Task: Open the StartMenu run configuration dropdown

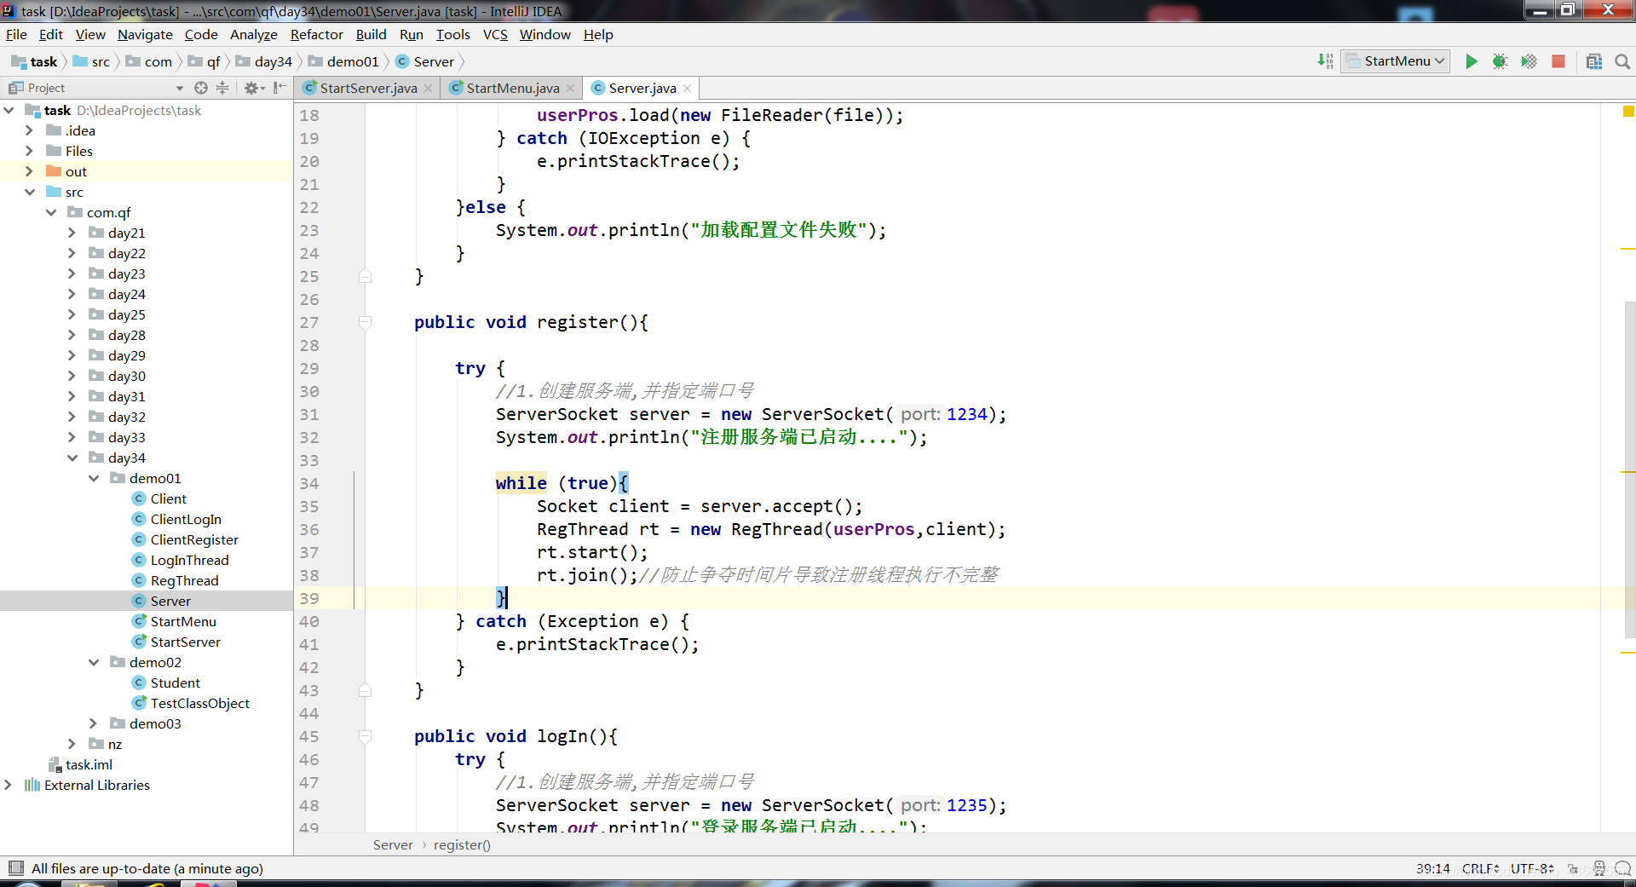Action: (1396, 61)
